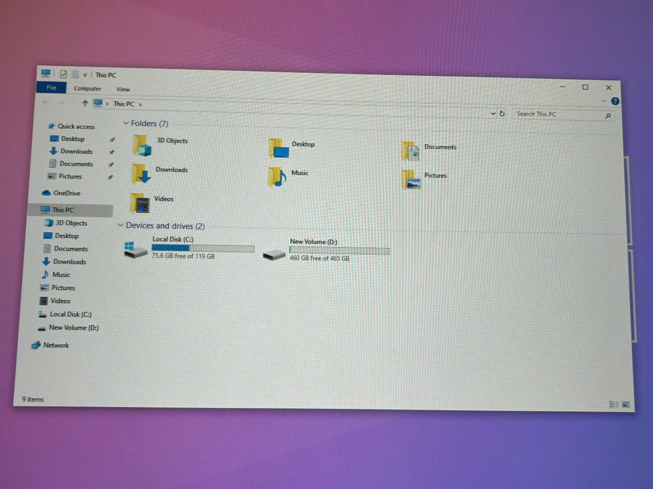The width and height of the screenshot is (653, 489).
Task: Click the Help question mark icon
Action: pyautogui.click(x=615, y=101)
